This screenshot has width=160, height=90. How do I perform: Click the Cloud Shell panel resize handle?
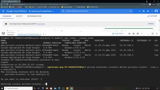(80, 31)
